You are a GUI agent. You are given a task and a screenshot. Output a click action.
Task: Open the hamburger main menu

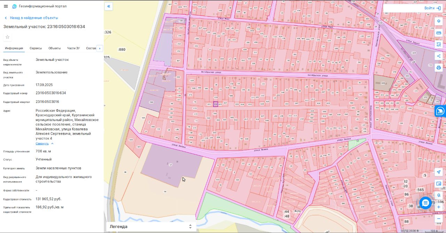[6, 6]
